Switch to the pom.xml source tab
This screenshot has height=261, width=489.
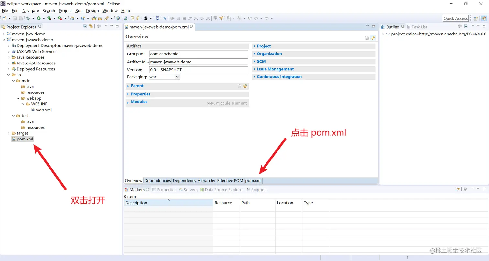pos(254,181)
